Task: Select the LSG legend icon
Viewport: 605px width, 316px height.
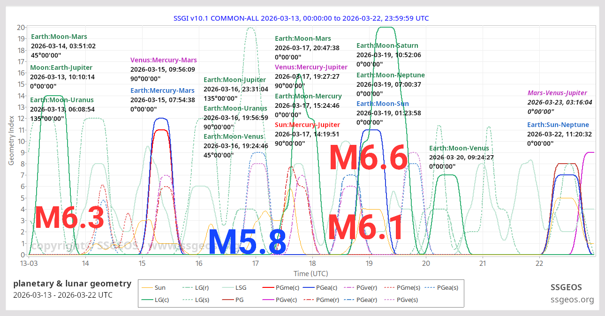Action: 227,287
